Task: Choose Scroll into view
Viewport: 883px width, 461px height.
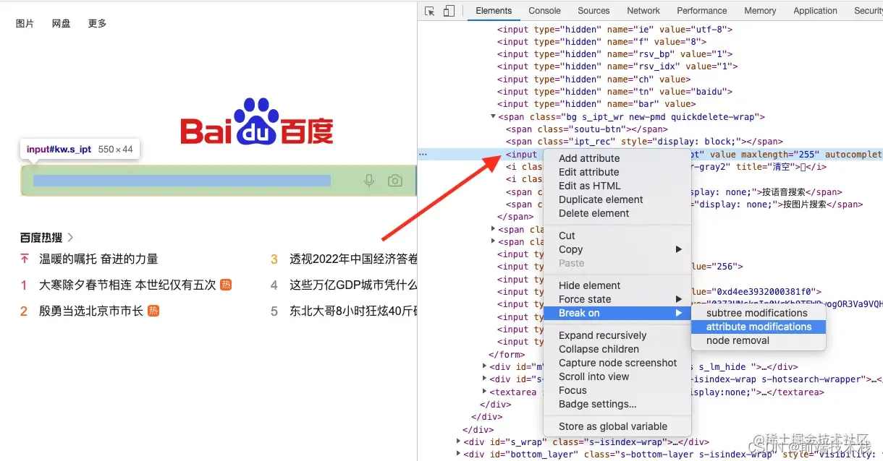Action: (617, 376)
